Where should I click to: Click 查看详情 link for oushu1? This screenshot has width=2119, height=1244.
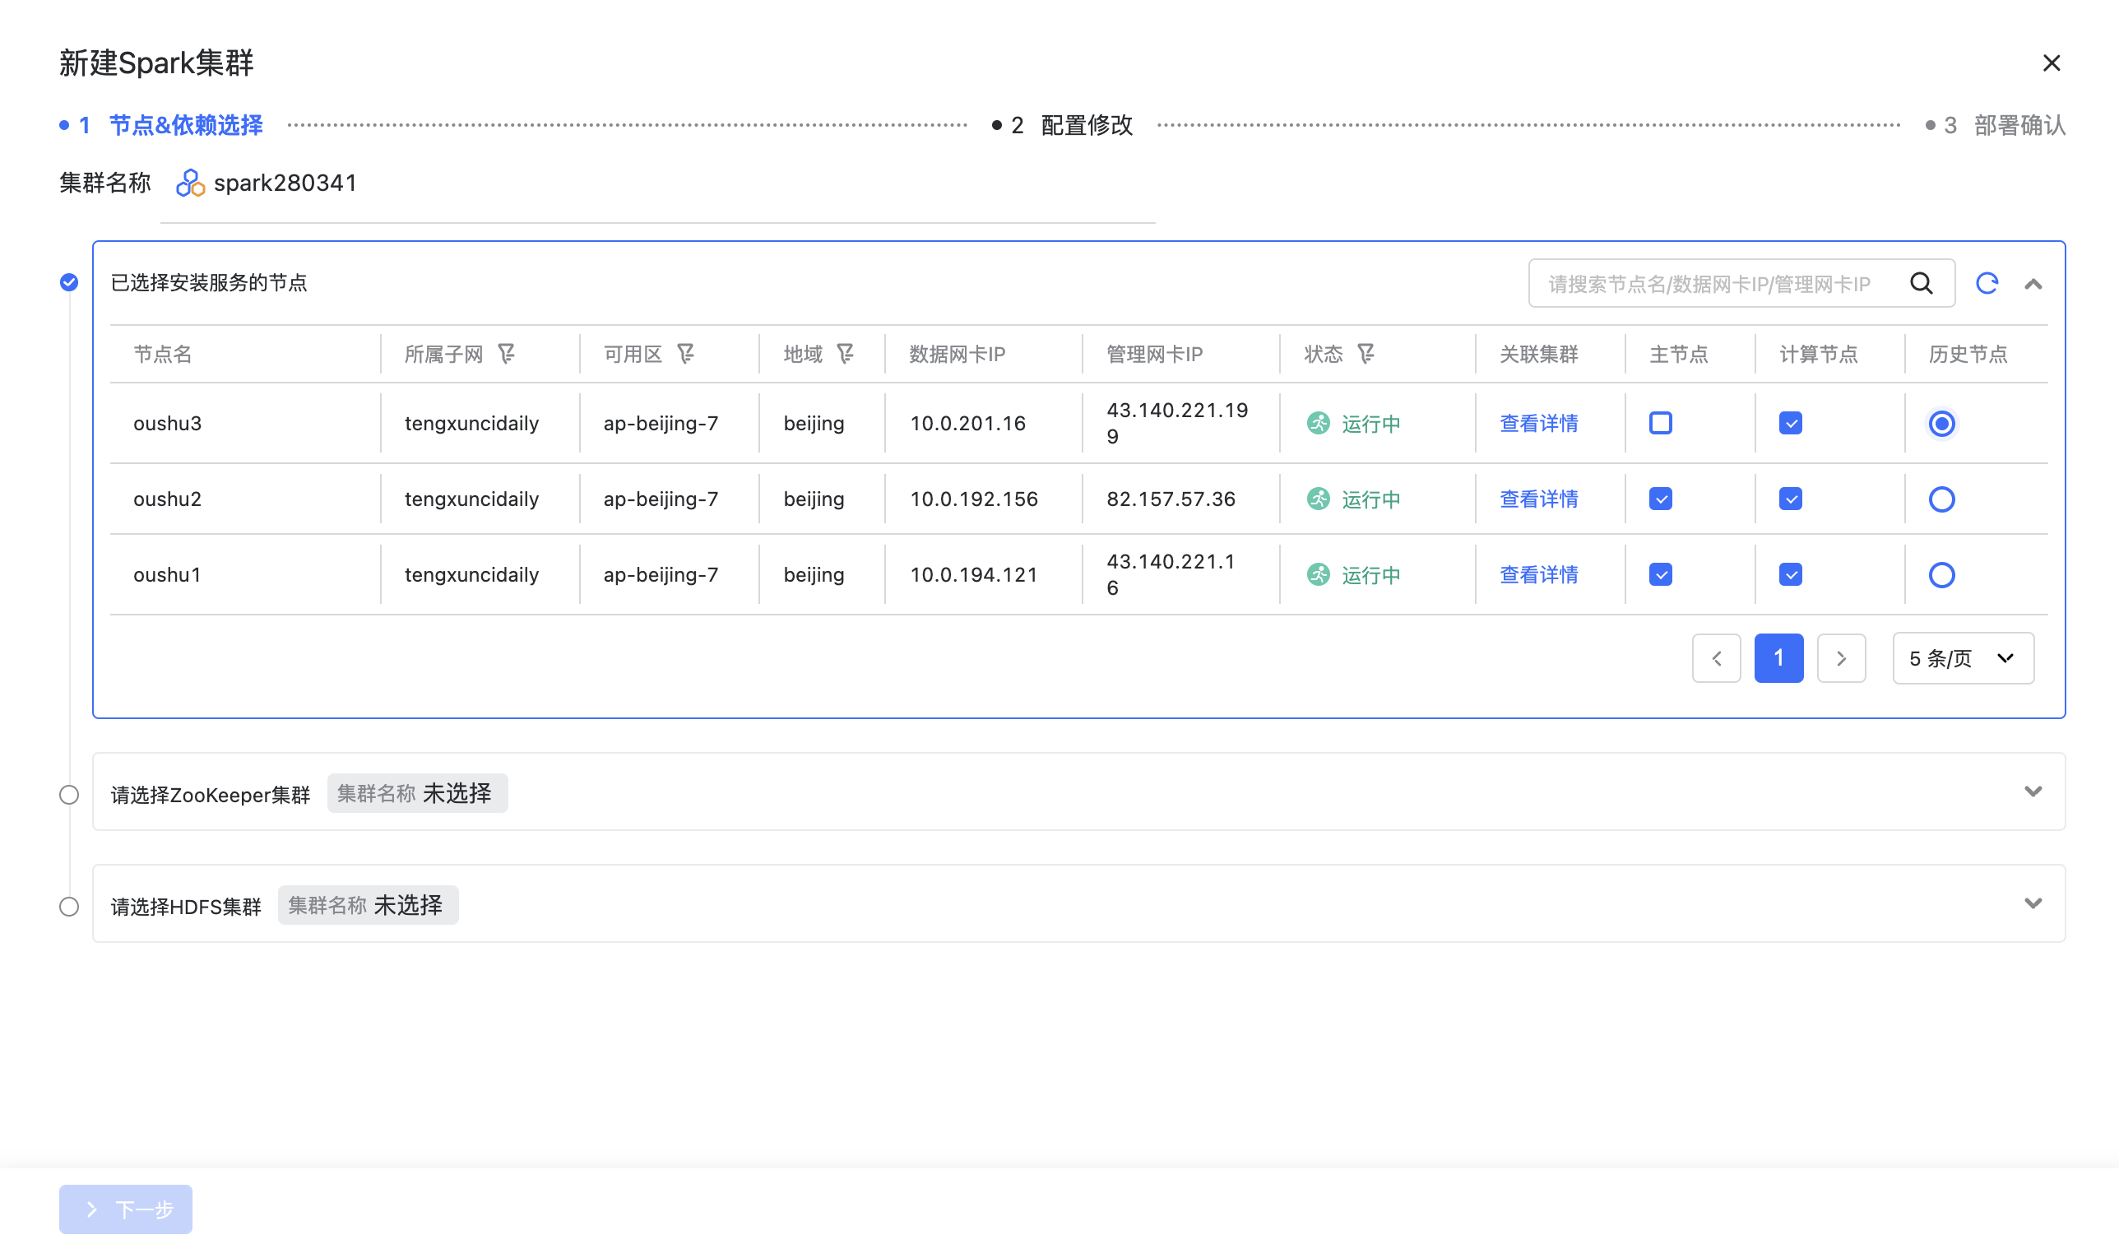[x=1539, y=574]
